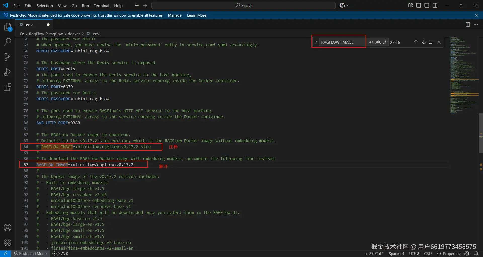Close the find widget

(439, 42)
